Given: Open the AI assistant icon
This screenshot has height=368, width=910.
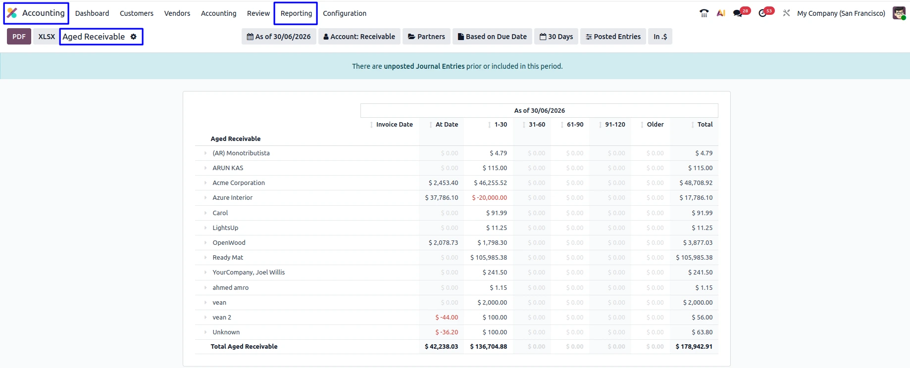Looking at the screenshot, I should point(721,13).
